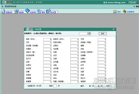Select price field for 白芍
The height and width of the screenshot is (94, 139).
pyautogui.click(x=102, y=66)
